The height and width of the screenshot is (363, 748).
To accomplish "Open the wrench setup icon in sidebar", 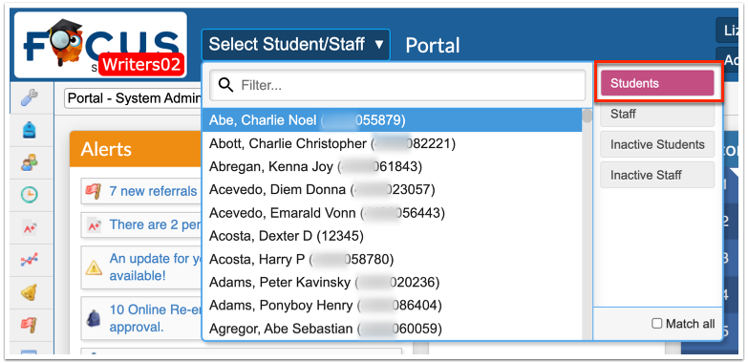I will coord(30,98).
